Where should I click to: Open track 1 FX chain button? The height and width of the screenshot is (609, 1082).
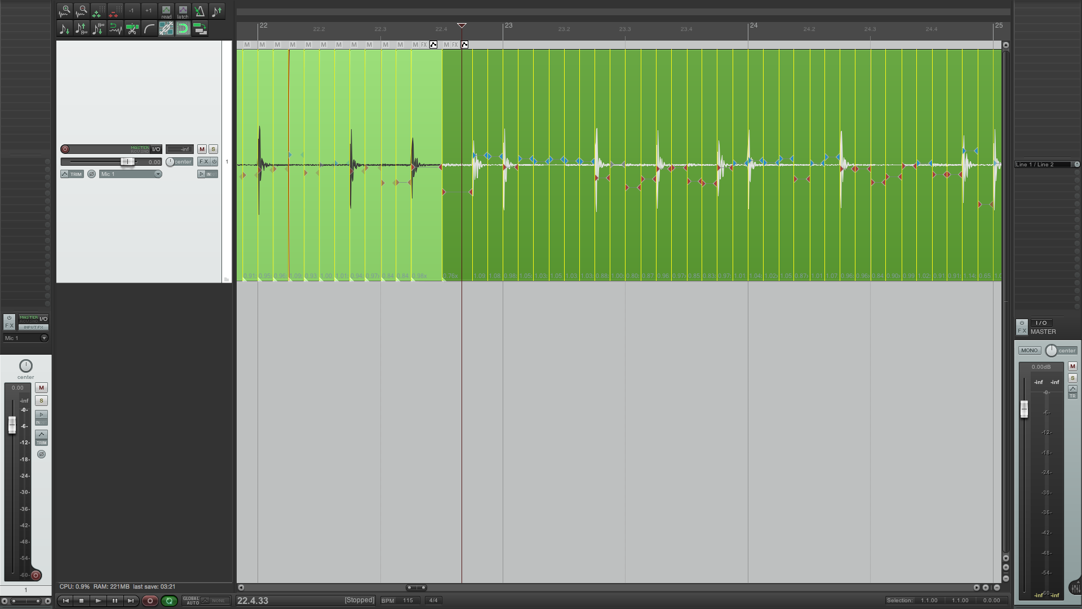point(203,162)
